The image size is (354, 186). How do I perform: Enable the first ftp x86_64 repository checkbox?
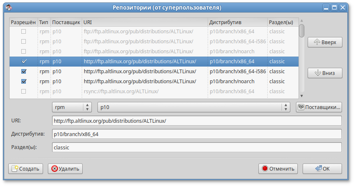[x=24, y=31]
